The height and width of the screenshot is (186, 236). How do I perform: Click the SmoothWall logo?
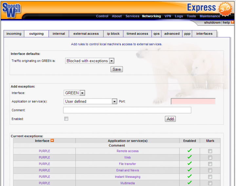(11, 10)
